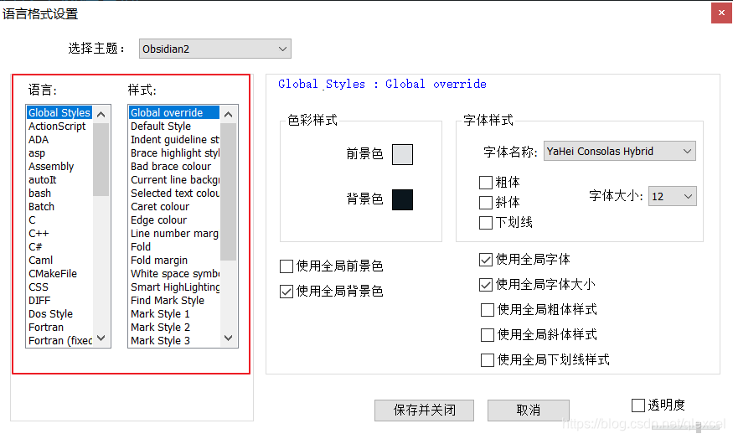This screenshot has height=439, width=733.
Task: Select Bad brace colour entry
Action: click(174, 167)
